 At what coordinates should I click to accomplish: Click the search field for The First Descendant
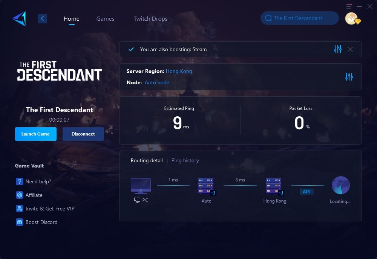[x=300, y=18]
